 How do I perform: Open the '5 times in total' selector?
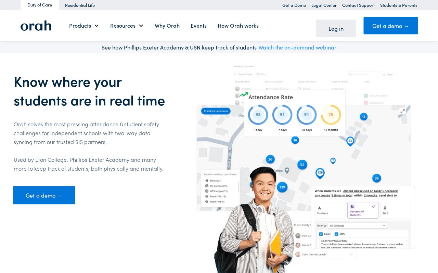(342, 196)
